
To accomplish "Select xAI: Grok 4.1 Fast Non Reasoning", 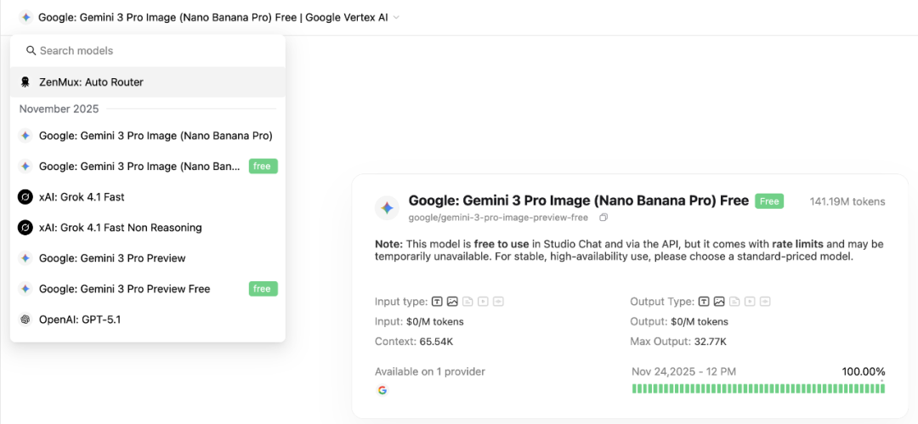I will (x=148, y=227).
